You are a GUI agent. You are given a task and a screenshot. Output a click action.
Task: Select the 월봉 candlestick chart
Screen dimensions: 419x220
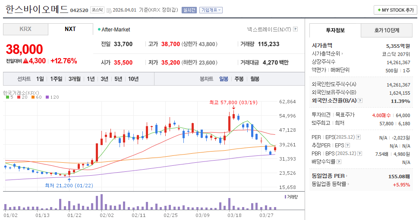[x=255, y=79]
